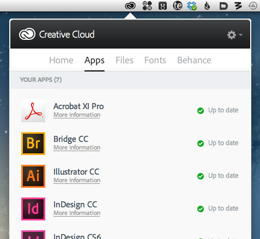Go to the Fonts tab
The height and width of the screenshot is (239, 260).
155,60
